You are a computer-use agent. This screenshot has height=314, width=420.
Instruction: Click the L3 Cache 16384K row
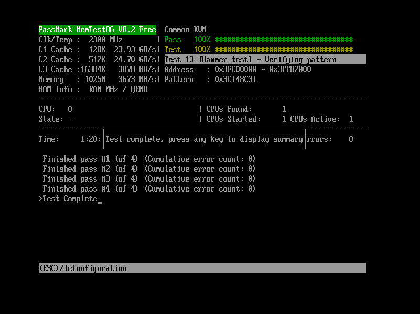coord(97,69)
